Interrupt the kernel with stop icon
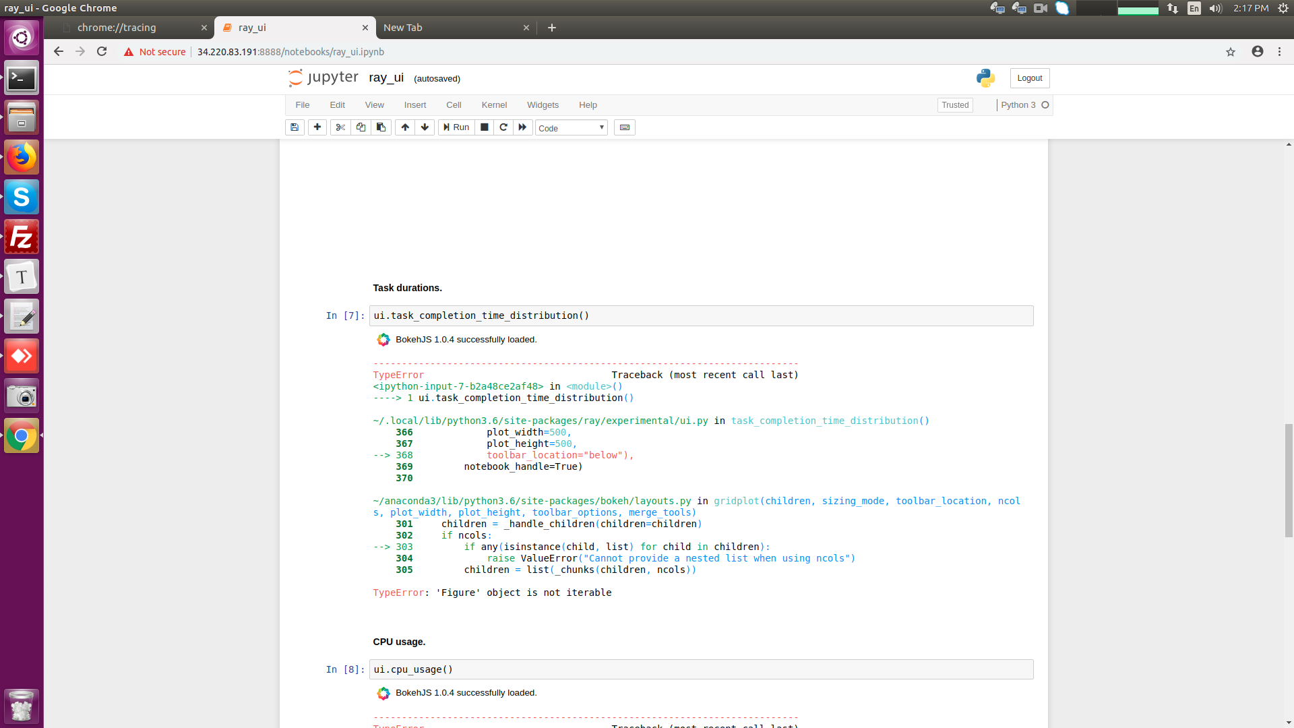Screen dimensions: 1294x728 [x=484, y=127]
